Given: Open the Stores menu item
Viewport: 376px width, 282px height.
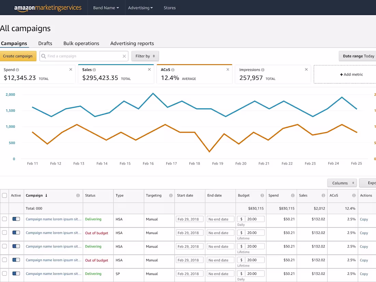Looking at the screenshot, I should (170, 8).
